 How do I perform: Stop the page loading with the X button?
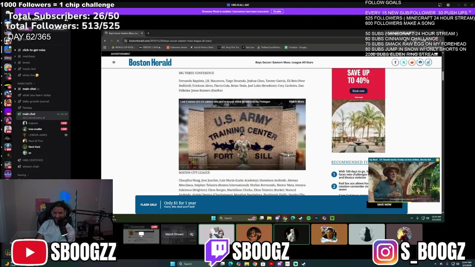[118, 41]
